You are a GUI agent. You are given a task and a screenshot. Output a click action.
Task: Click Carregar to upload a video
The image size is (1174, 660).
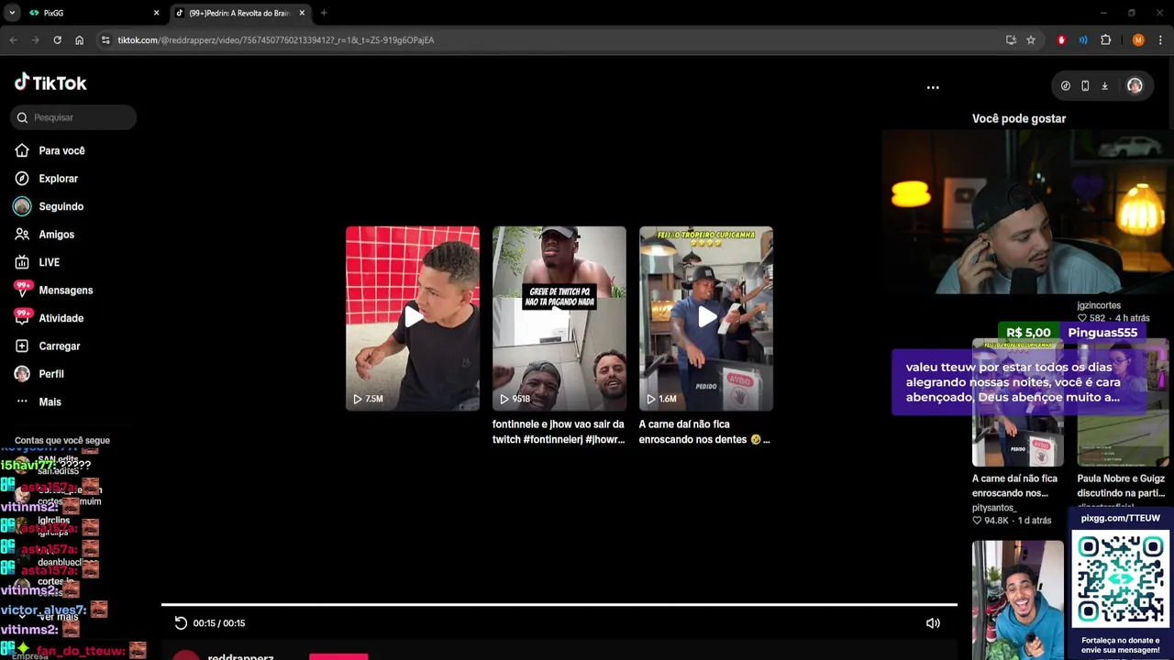coord(59,346)
